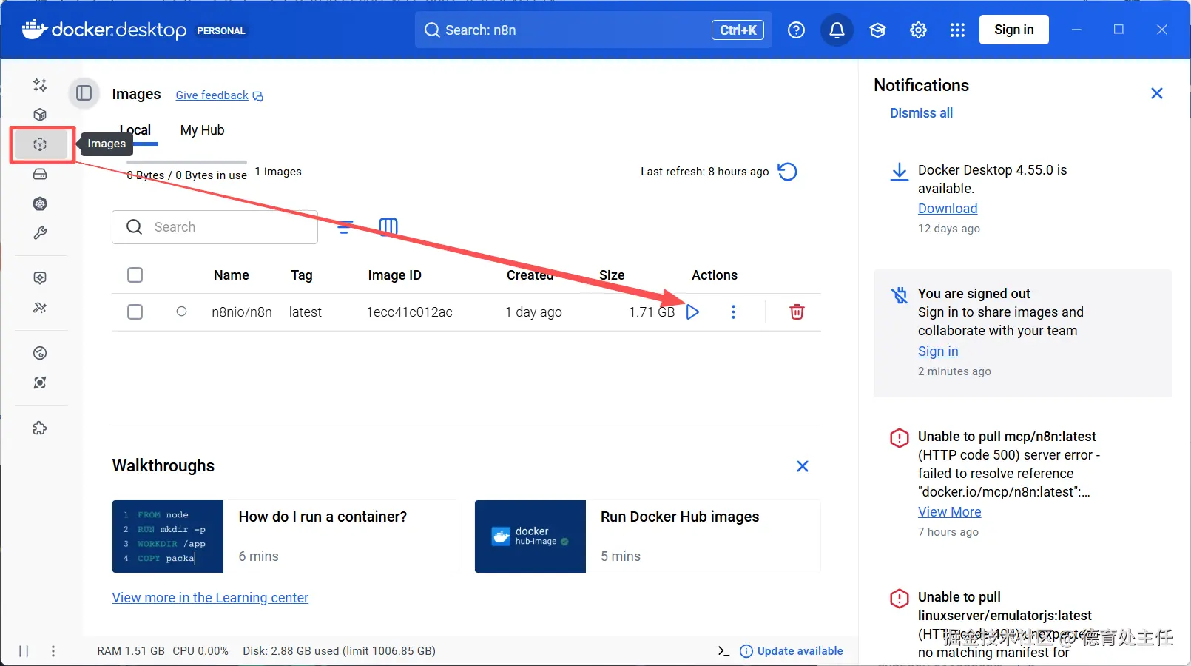The height and width of the screenshot is (666, 1191).
Task: Close the Walkthroughs section
Action: (x=803, y=466)
